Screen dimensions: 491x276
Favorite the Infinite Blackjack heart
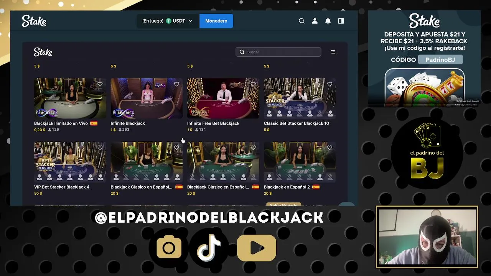tap(176, 84)
